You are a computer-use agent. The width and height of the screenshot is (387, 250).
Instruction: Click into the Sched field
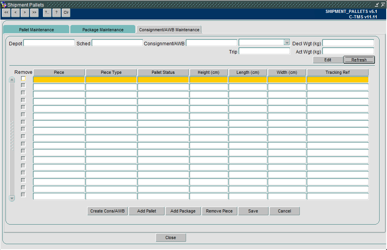coord(117,43)
